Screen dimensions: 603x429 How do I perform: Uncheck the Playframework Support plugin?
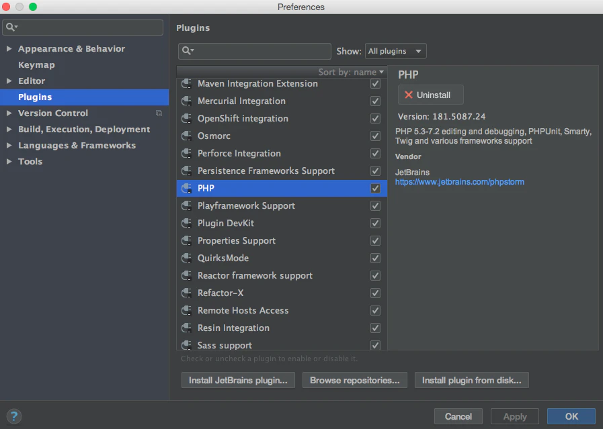coord(375,206)
